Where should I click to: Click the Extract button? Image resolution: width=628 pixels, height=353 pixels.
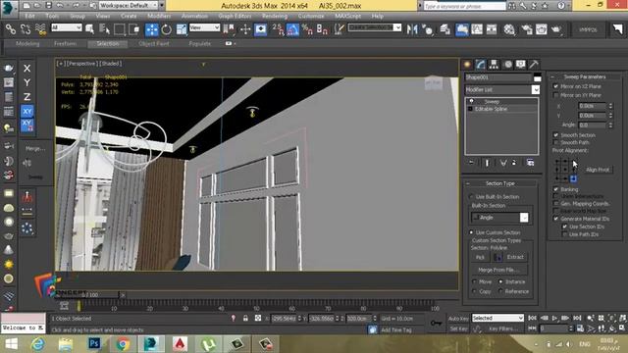click(515, 257)
